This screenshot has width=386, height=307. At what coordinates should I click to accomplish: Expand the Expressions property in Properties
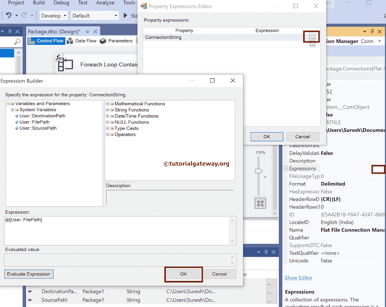286,168
